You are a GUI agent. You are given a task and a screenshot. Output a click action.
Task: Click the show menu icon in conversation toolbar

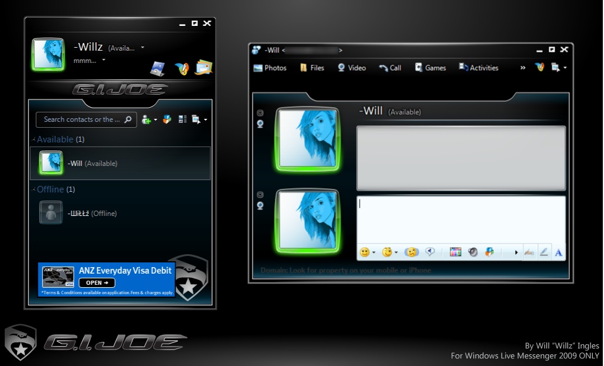pyautogui.click(x=555, y=68)
